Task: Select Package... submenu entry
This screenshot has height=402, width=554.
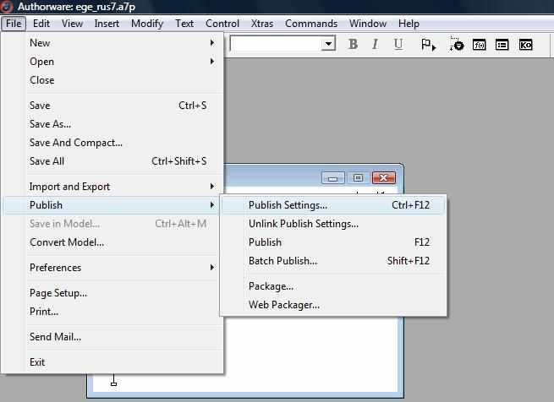Action: (333, 286)
